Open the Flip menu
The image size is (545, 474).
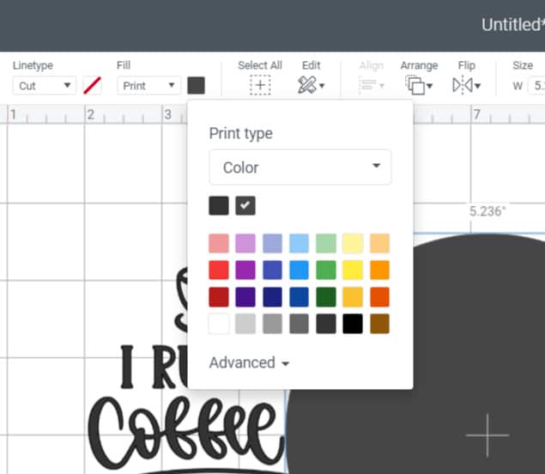tap(466, 85)
